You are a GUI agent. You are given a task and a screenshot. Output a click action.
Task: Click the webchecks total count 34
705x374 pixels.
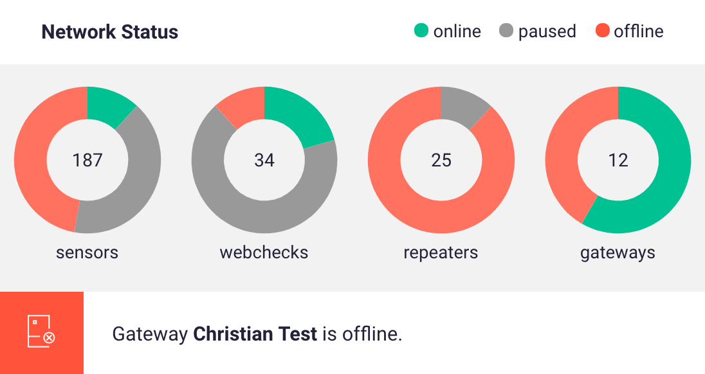pyautogui.click(x=264, y=160)
